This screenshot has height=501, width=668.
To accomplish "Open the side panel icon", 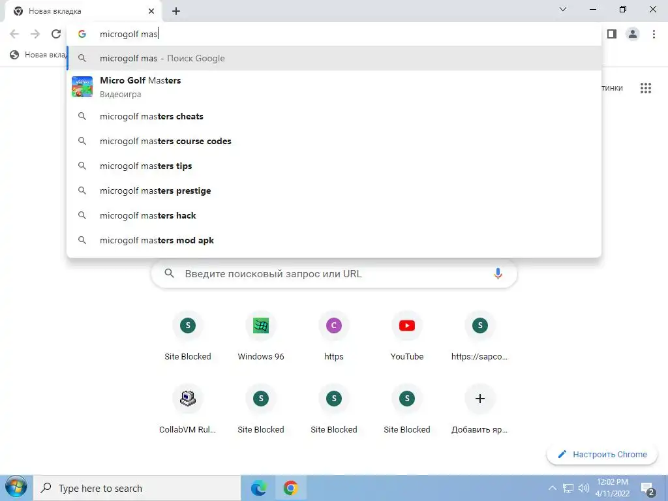I will pos(612,34).
